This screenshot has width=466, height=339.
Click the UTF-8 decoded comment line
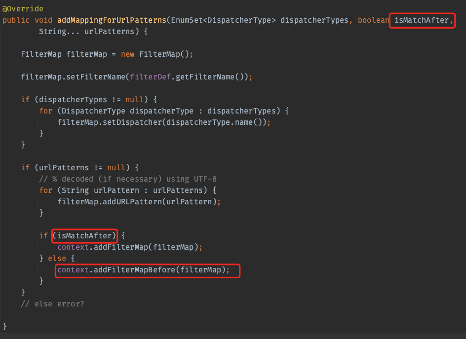pos(128,179)
